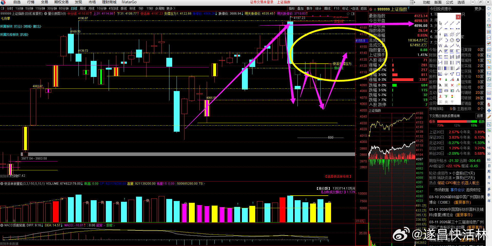Open 多周期 multi-period view
Viewport: 492px width, 246px height.
pyautogui.click(x=160, y=8)
